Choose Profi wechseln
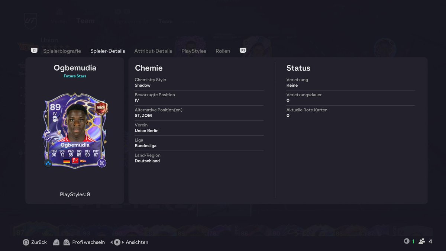The image size is (446, 251). pyautogui.click(x=88, y=242)
